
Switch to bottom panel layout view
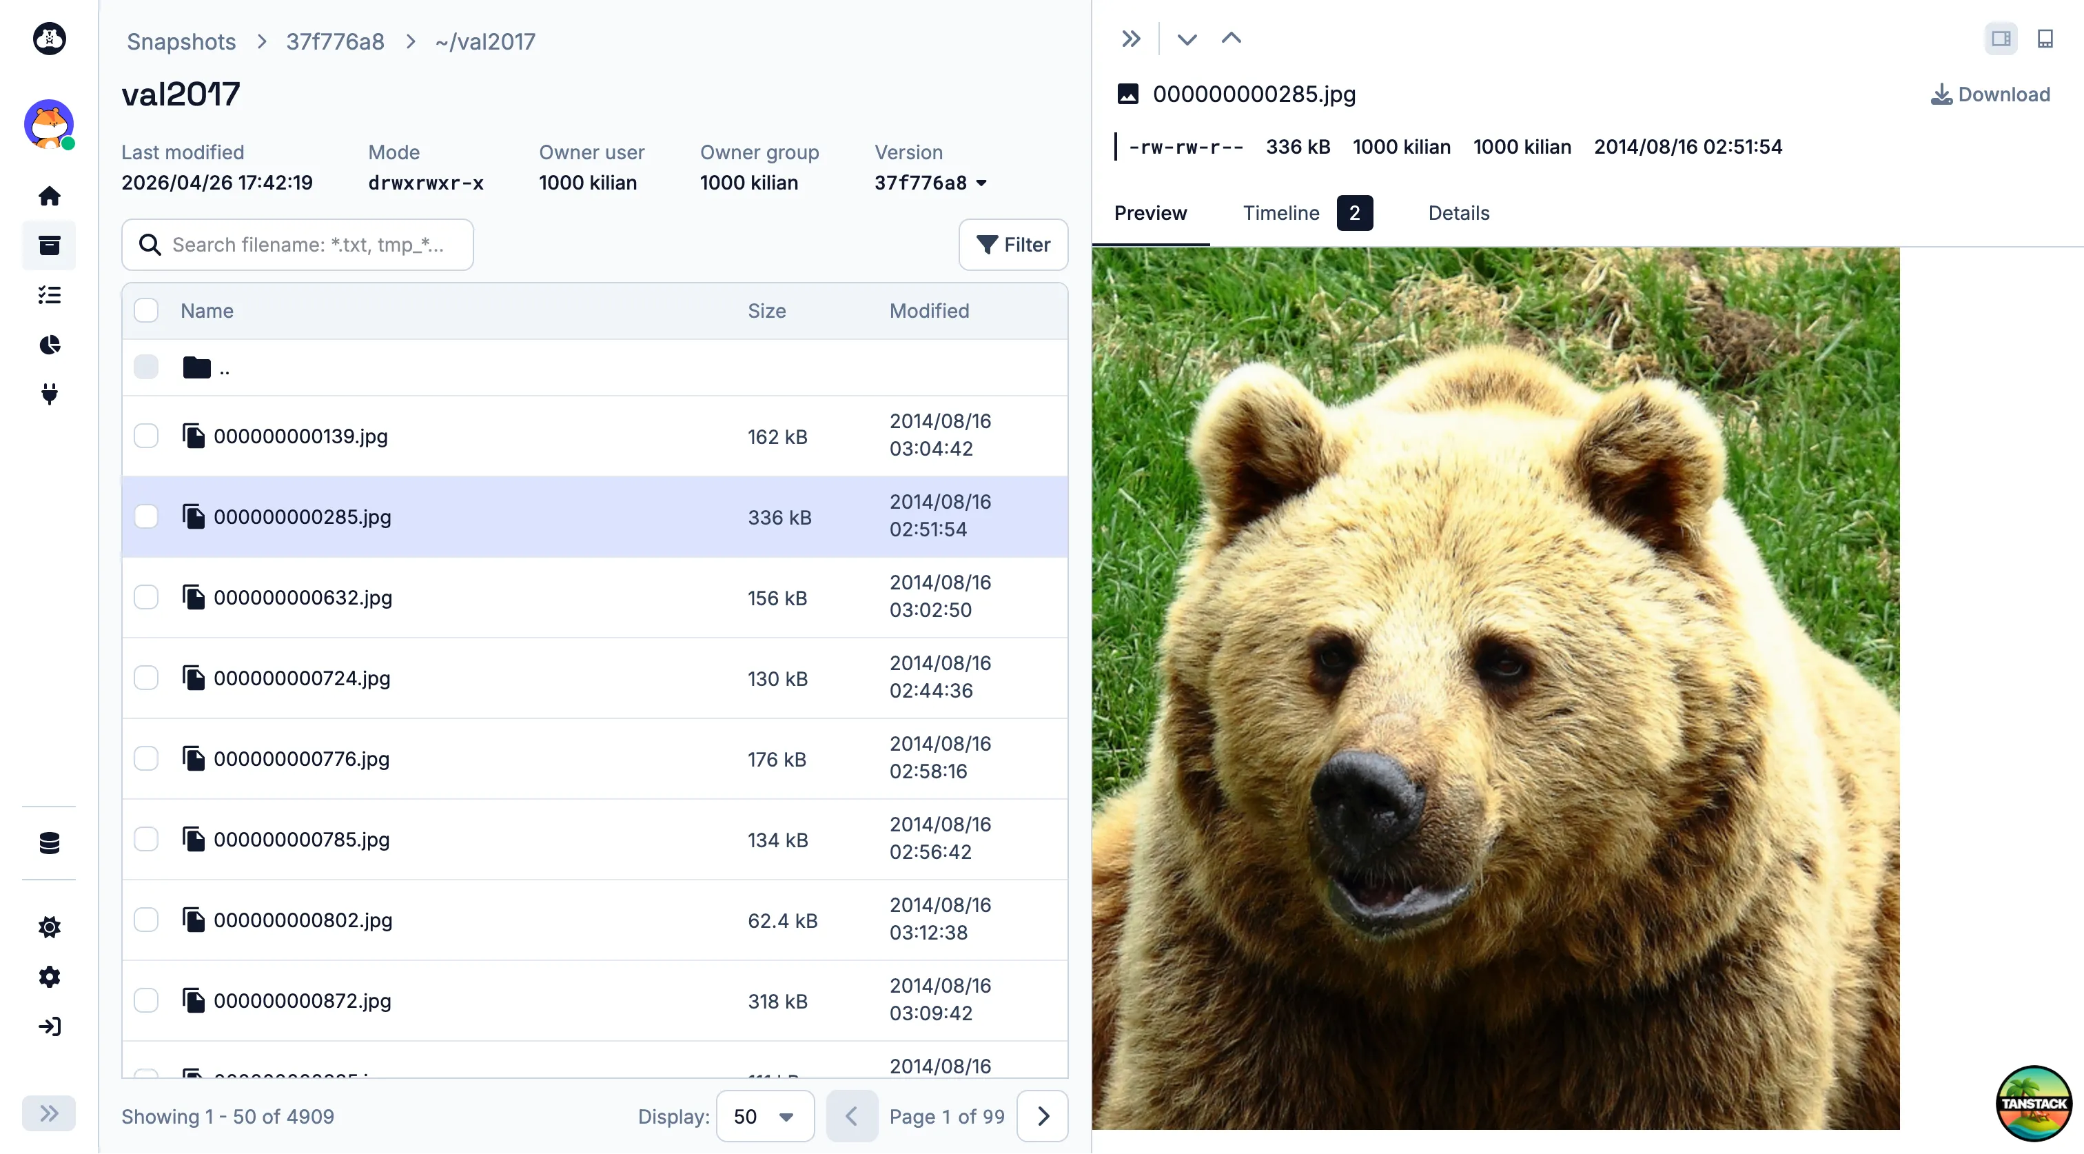click(2045, 38)
